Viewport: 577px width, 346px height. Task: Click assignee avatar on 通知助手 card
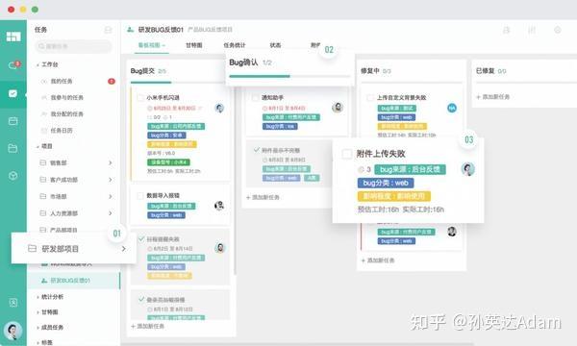338,108
